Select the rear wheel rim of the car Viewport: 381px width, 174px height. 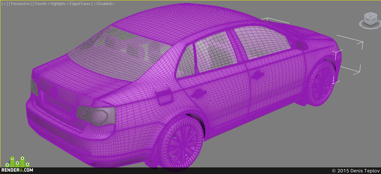click(181, 142)
